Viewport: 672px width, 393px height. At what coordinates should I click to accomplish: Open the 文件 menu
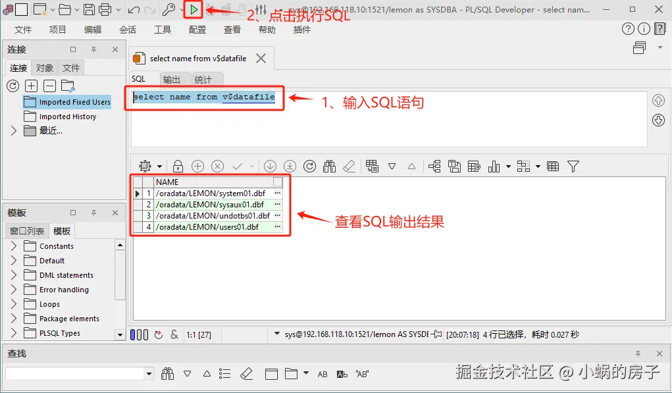coord(23,30)
